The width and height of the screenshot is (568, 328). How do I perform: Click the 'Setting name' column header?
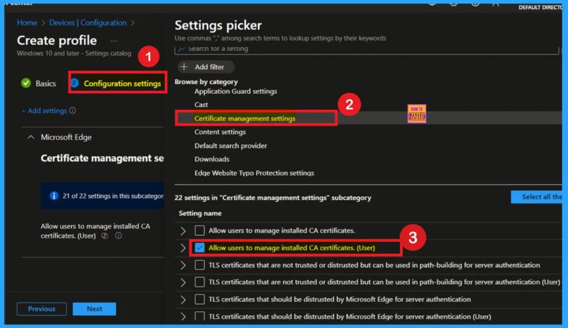point(200,213)
